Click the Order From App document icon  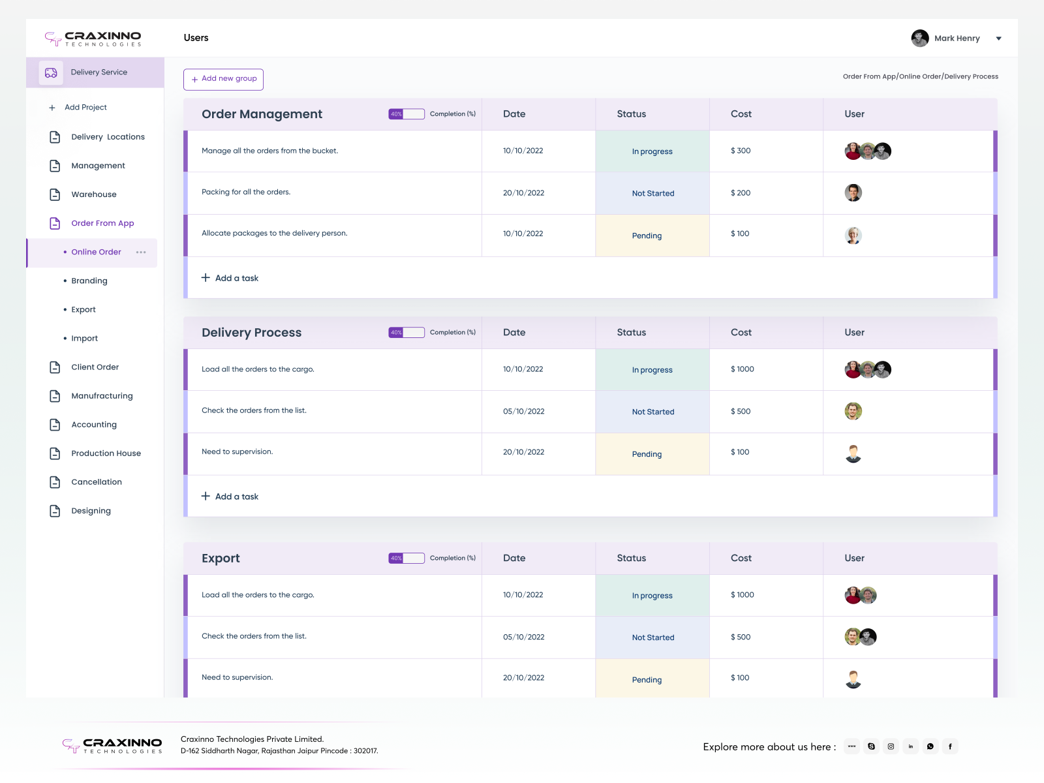[x=54, y=223]
